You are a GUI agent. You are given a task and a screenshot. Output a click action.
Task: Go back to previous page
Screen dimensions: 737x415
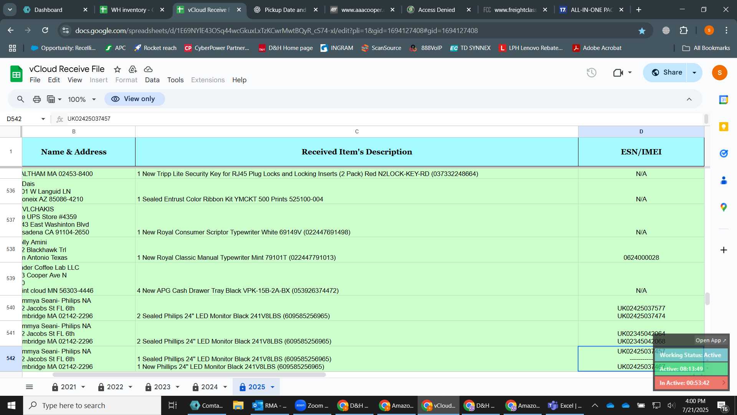pos(11,30)
